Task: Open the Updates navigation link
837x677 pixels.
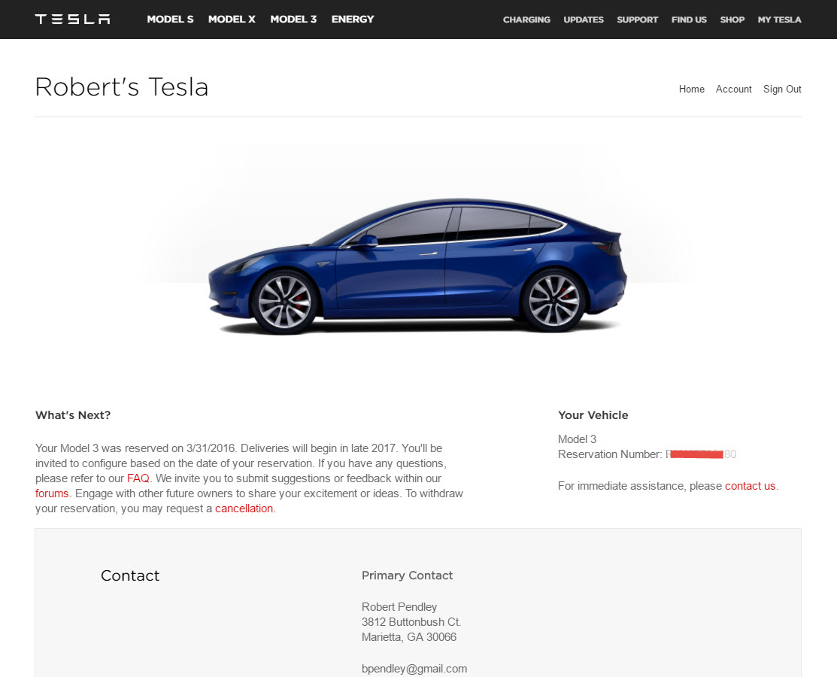Action: click(584, 20)
